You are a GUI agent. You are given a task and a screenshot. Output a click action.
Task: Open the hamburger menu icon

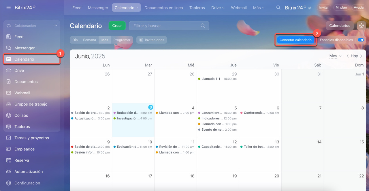coord(8,8)
